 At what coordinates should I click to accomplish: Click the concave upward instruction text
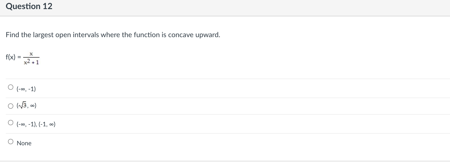pyautogui.click(x=112, y=35)
